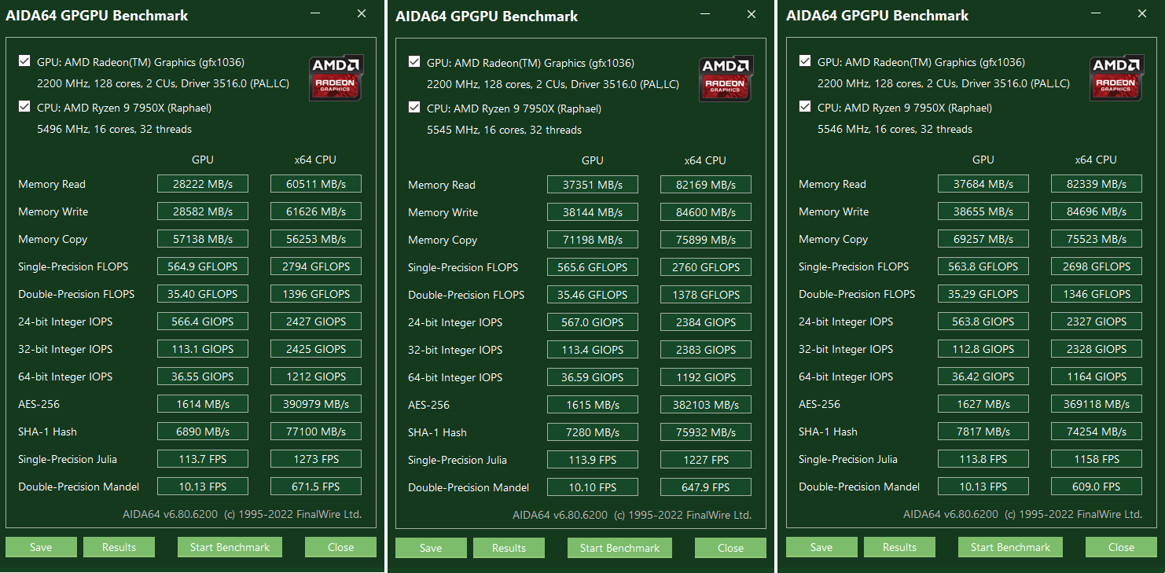1165x573 pixels.
Task: Select CPU Mandel 609.0 FPS value
Action: (1097, 487)
